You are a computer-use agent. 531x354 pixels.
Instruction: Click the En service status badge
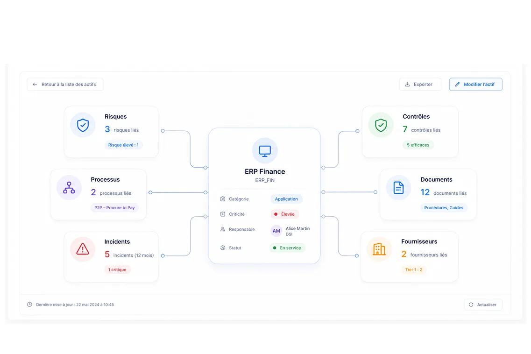click(287, 248)
